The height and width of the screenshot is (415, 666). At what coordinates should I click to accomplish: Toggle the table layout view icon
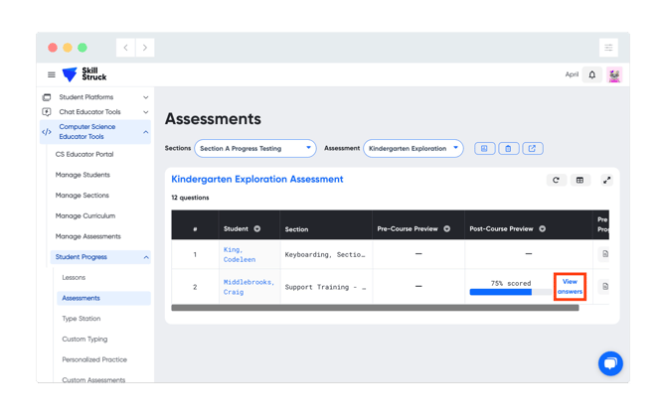[580, 180]
